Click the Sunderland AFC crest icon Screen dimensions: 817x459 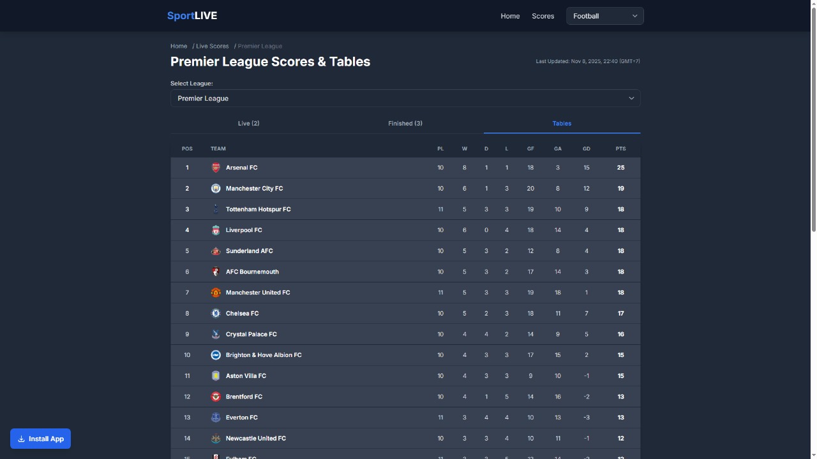click(x=216, y=251)
